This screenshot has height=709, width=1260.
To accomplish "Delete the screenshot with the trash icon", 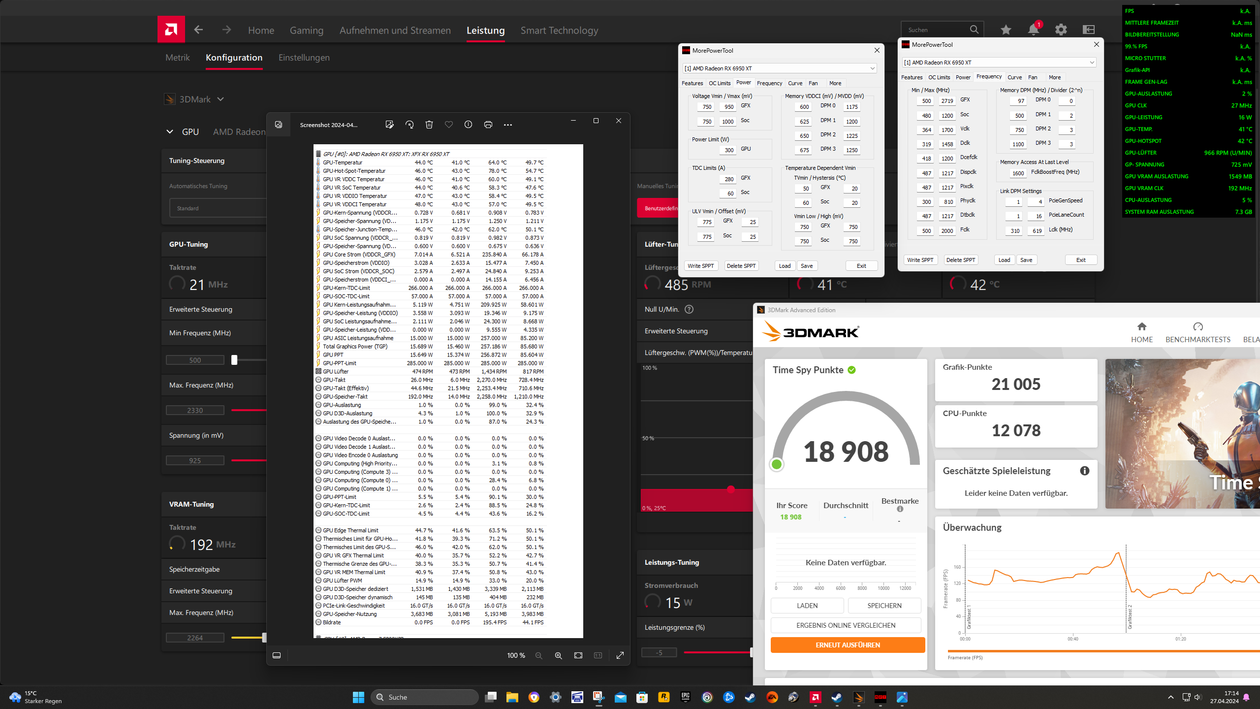I will click(429, 125).
